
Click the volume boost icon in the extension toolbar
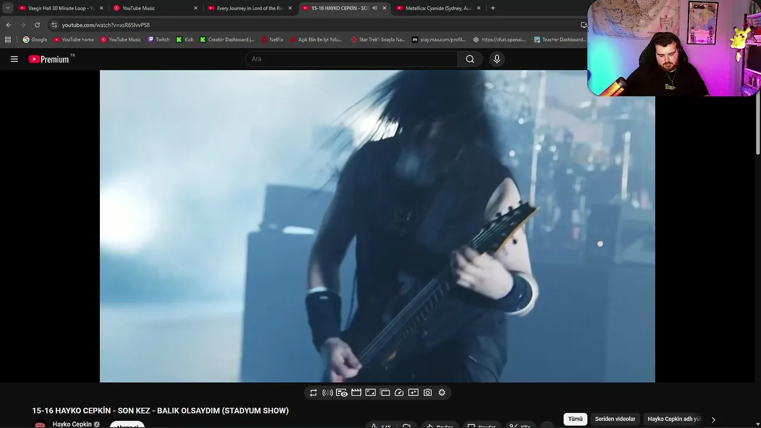coord(328,392)
